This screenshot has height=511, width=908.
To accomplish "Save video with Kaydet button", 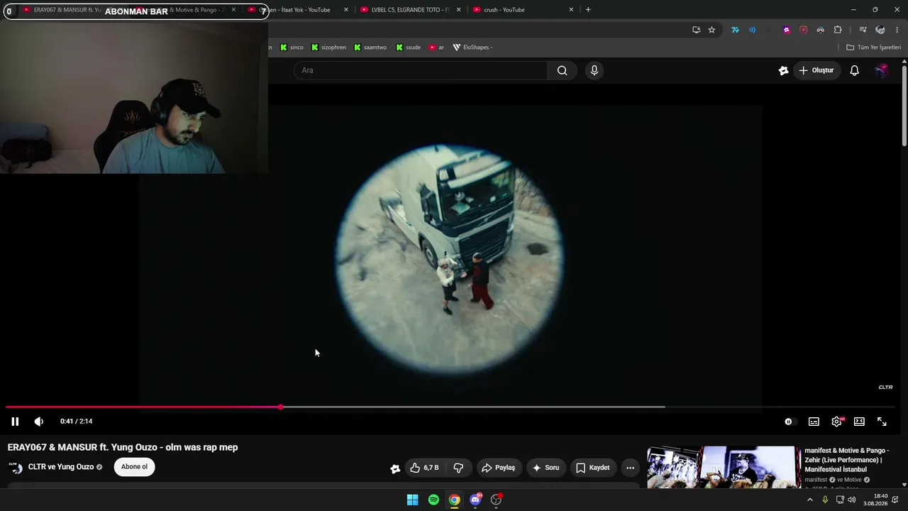I will pos(593,468).
